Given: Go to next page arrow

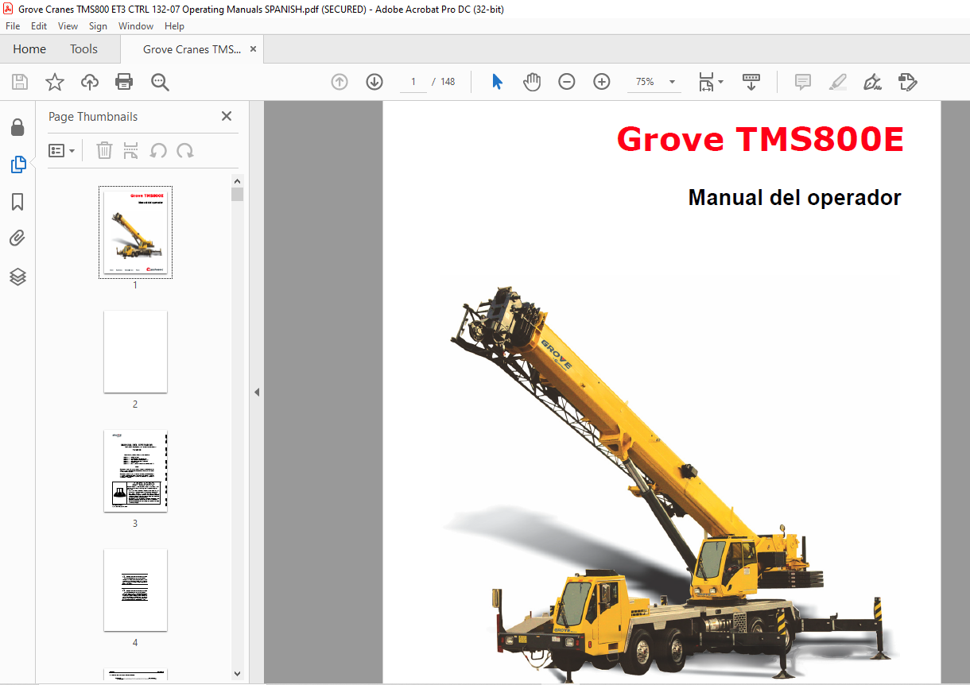Looking at the screenshot, I should [374, 82].
